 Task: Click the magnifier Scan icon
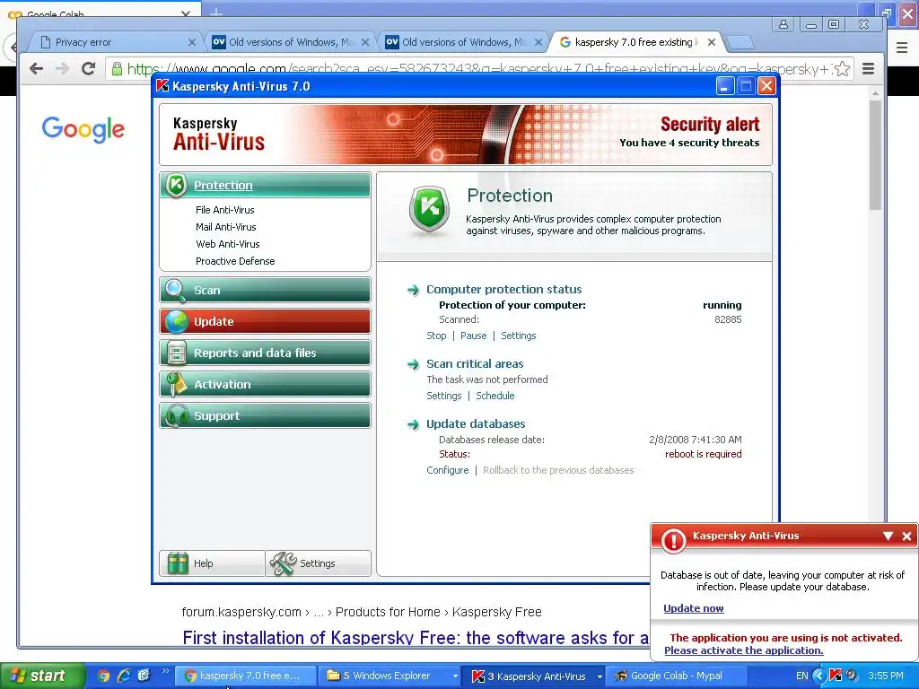[x=175, y=290]
